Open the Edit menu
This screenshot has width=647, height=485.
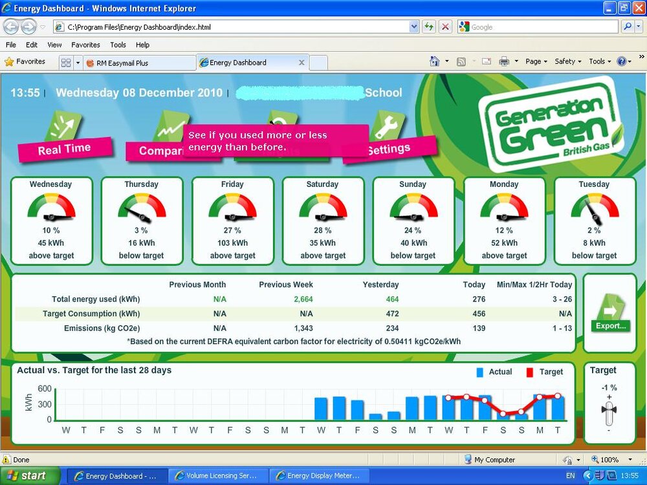31,45
